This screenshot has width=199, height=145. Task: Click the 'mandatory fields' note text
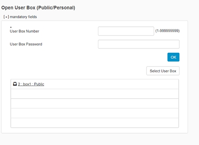pyautogui.click(x=23, y=17)
